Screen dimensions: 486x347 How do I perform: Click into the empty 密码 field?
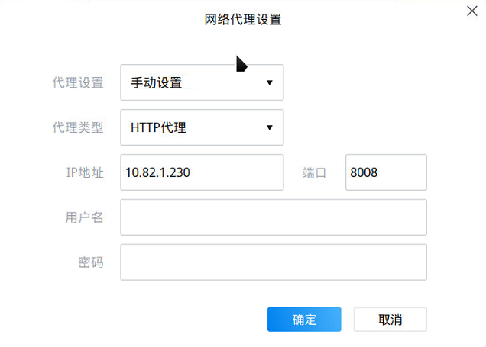click(273, 262)
